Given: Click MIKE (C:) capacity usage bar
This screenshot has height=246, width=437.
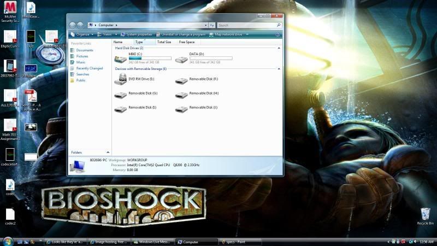Looking at the screenshot, I should point(150,58).
